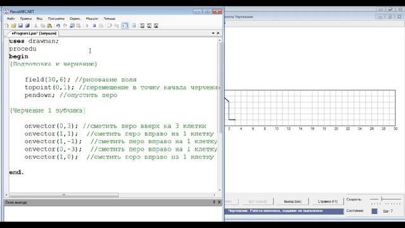Open the Помощь menu
This screenshot has width=405, height=228.
click(109, 18)
